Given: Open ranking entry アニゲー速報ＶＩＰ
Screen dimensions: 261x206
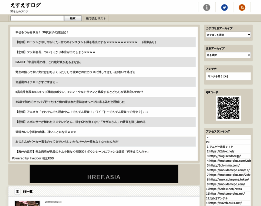Looking at the screenshot, I should (x=221, y=147).
